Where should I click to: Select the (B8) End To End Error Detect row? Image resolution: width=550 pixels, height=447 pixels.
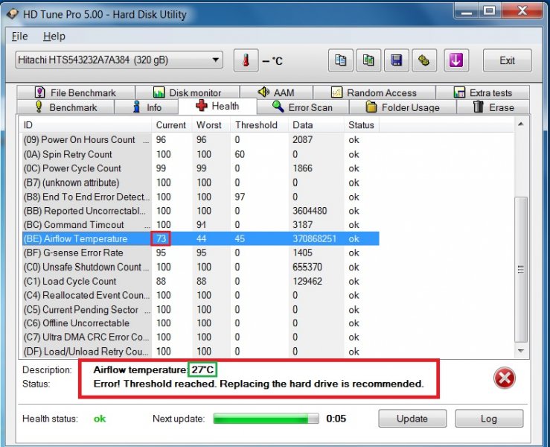pos(201,197)
